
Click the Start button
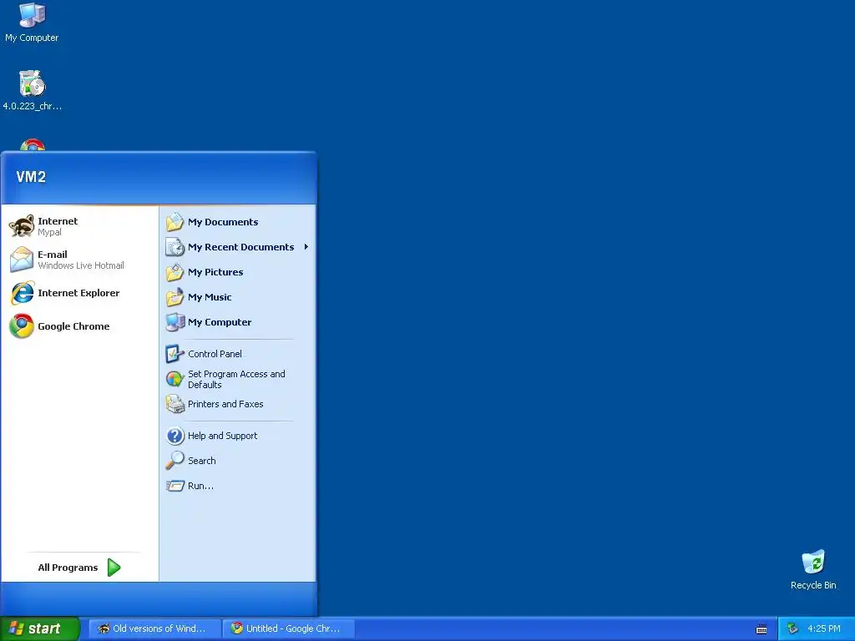[x=39, y=628]
